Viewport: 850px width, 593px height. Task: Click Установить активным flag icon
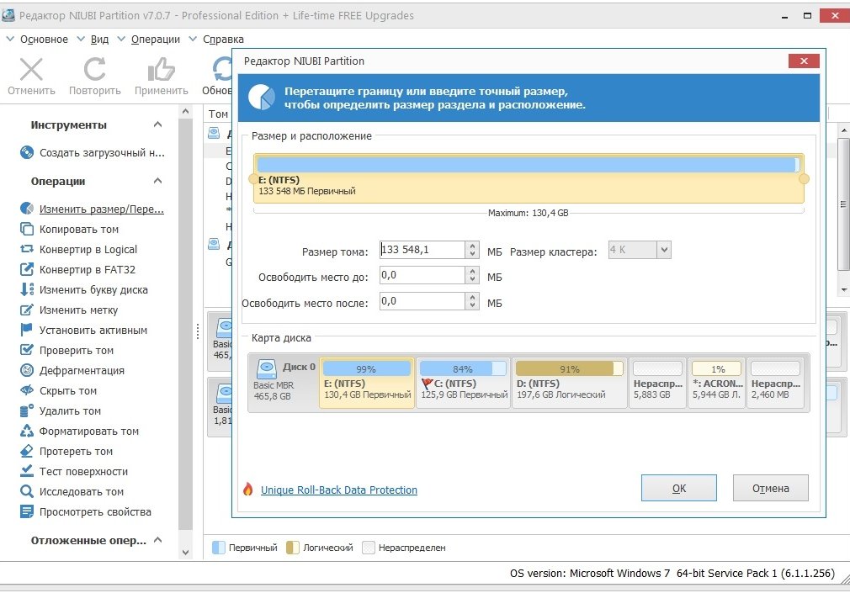pos(27,330)
